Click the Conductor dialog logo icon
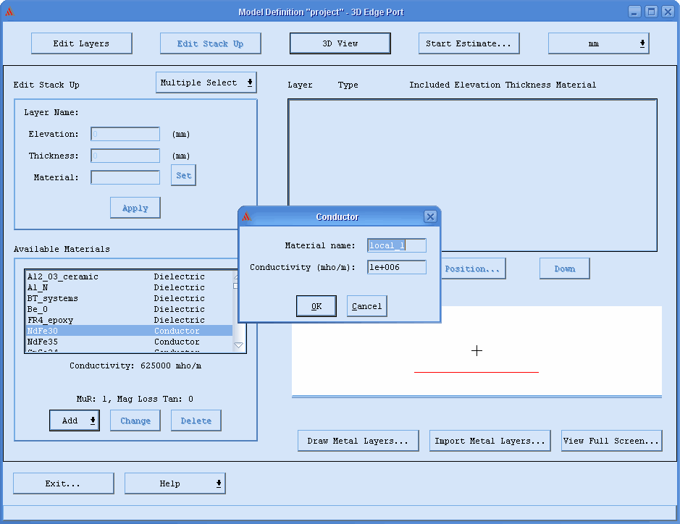The image size is (680, 524). 246,216
